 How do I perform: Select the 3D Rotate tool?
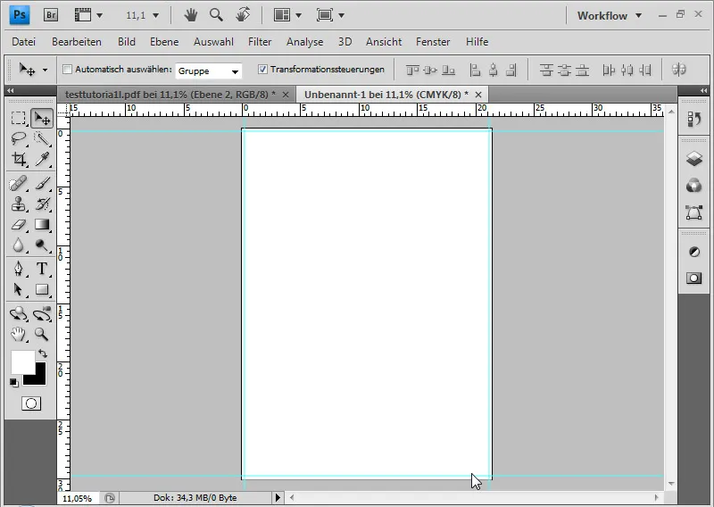coord(18,314)
